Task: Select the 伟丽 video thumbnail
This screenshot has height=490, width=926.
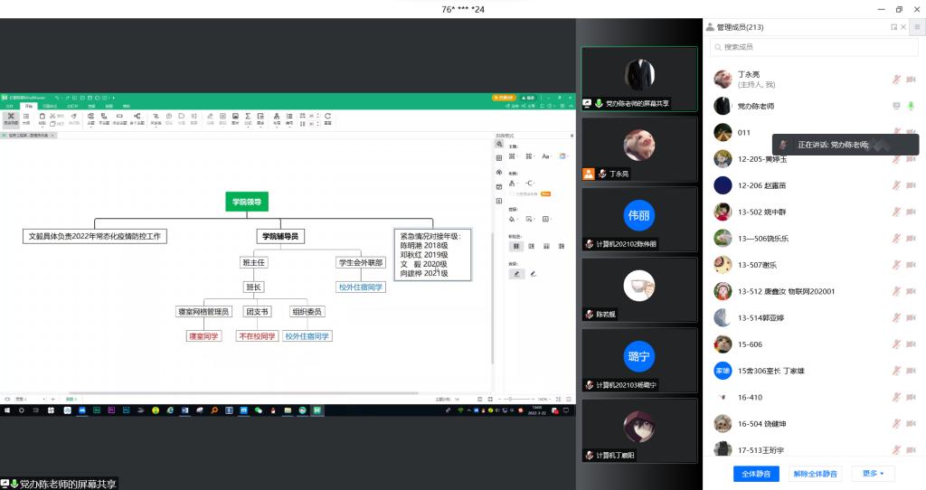Action: point(638,220)
